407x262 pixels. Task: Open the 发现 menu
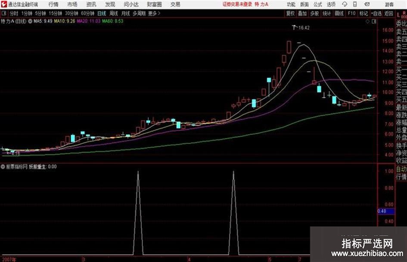[x=110, y=4]
